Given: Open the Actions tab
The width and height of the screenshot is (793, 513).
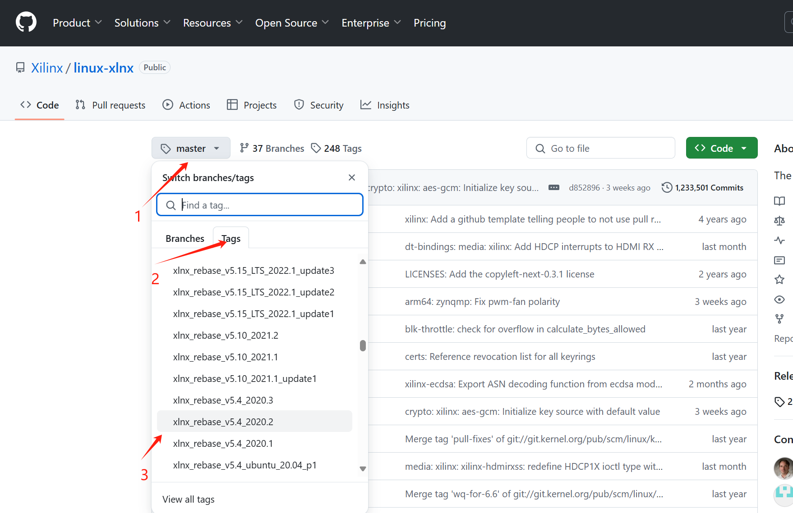Looking at the screenshot, I should click(x=186, y=105).
